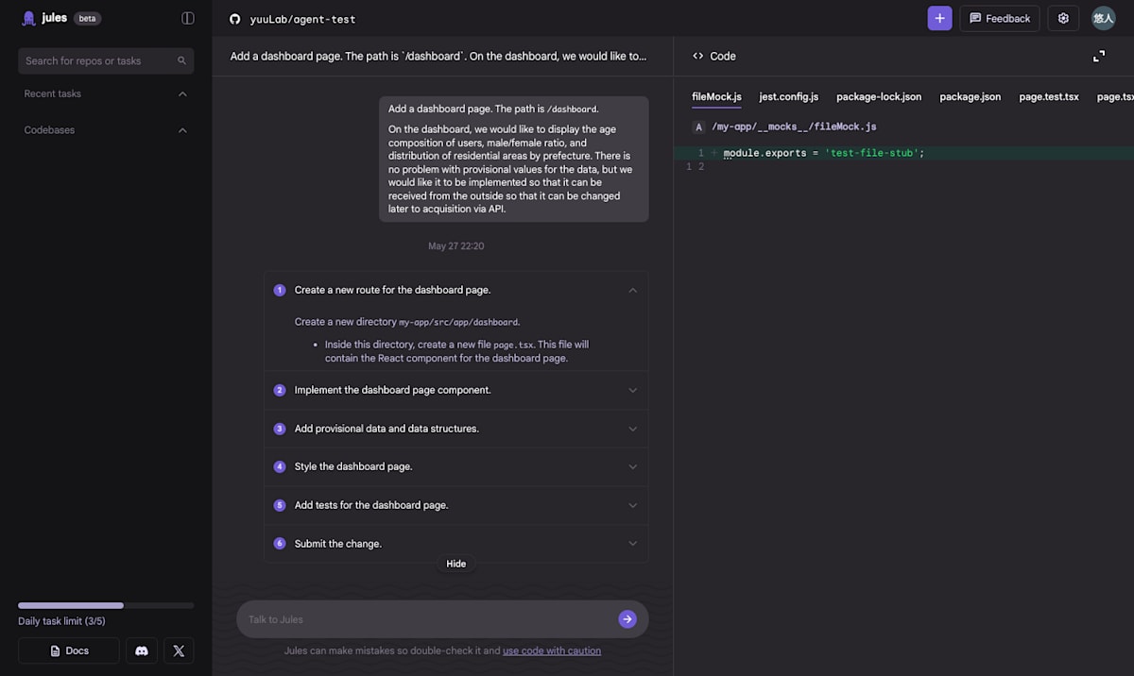
Task: Collapse the Codebases section
Action: pyautogui.click(x=182, y=130)
